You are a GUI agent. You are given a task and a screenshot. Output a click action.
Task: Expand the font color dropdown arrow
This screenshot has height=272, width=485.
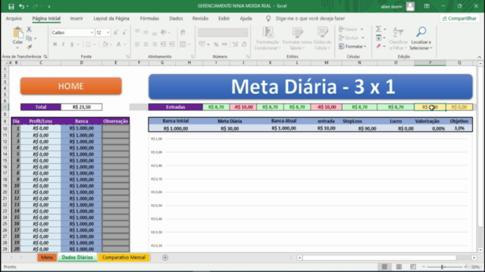pos(125,45)
